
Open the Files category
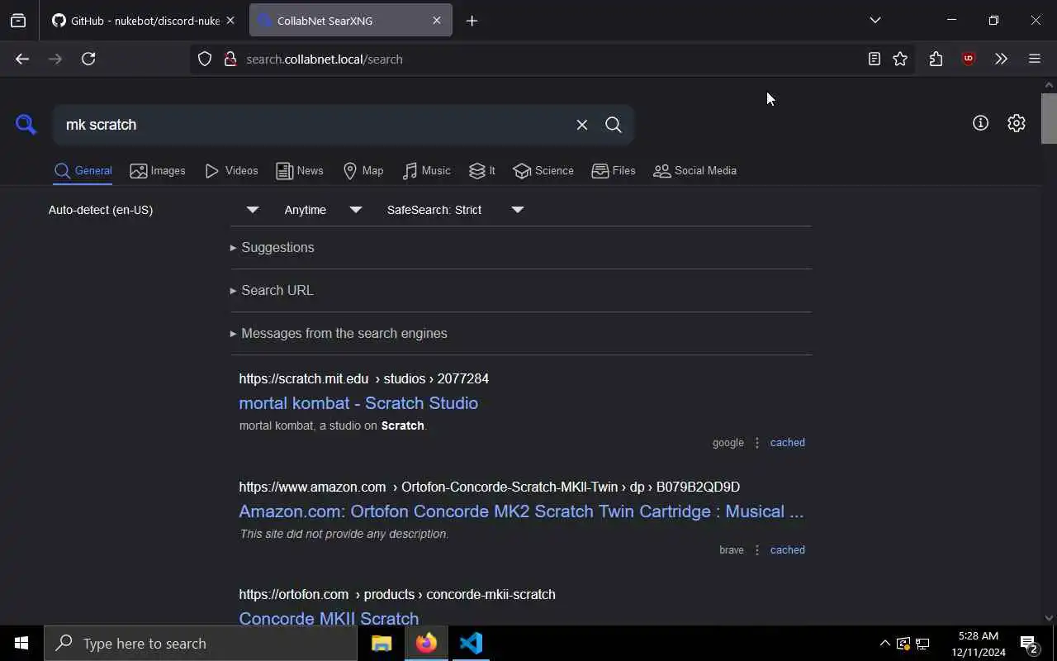pos(614,171)
